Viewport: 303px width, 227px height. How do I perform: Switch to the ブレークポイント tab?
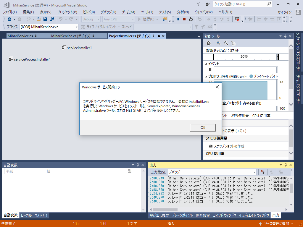tap(182, 215)
